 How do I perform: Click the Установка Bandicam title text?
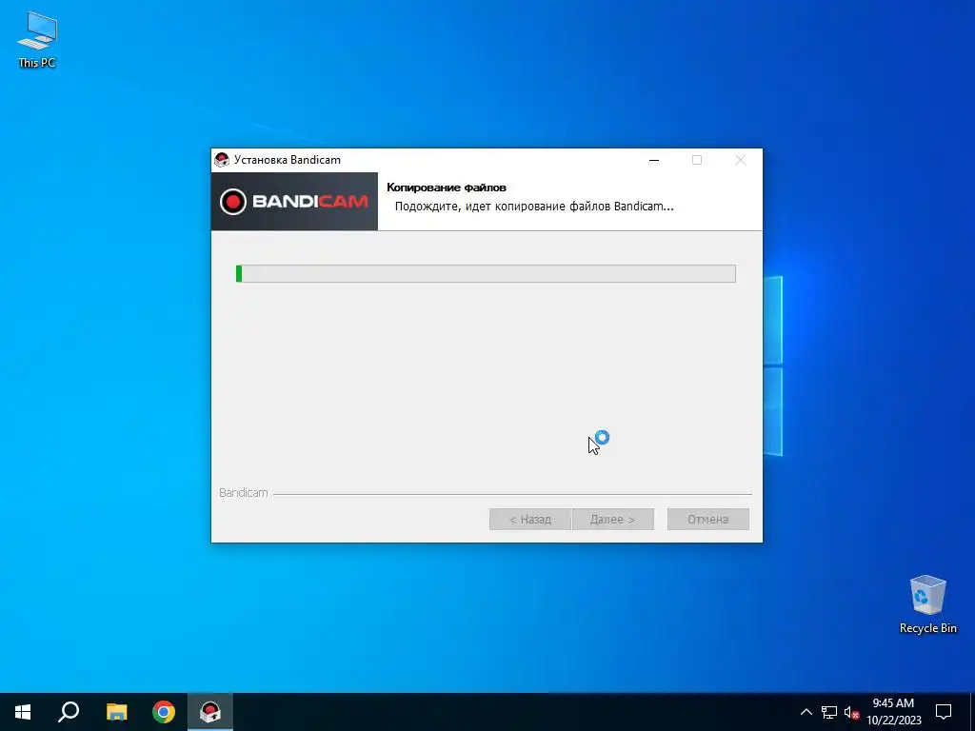click(x=287, y=160)
